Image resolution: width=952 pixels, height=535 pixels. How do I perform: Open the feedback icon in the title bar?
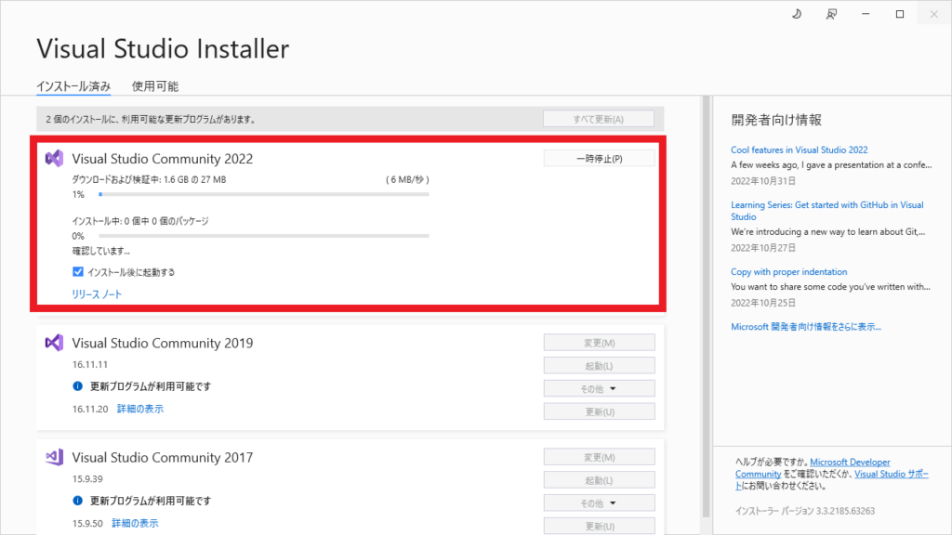tap(831, 13)
